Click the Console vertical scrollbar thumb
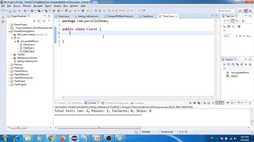This screenshot has height=142, width=254. click(252, 121)
